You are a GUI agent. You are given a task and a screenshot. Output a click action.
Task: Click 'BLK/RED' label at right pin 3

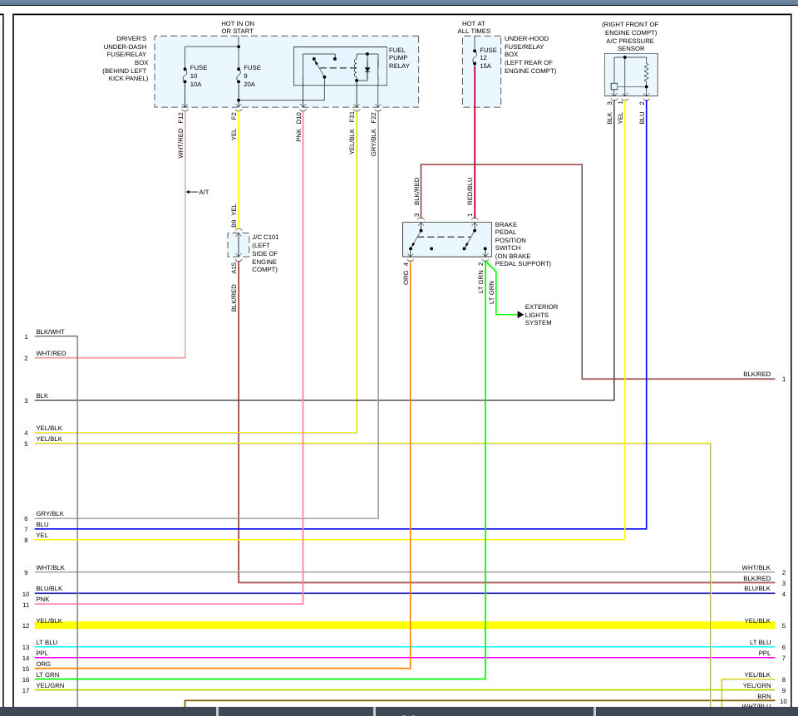756,578
